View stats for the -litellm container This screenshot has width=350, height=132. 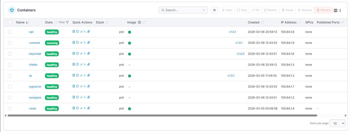81,65
